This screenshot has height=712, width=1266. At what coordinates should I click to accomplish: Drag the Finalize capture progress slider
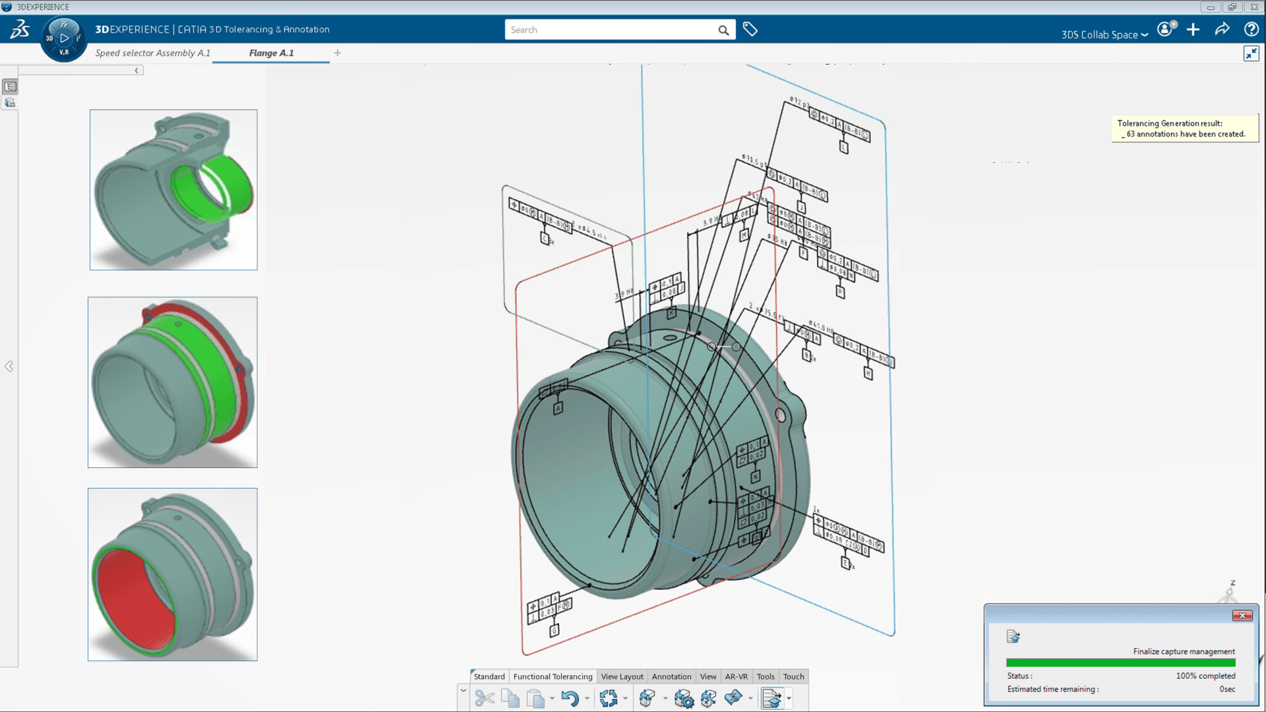(1121, 663)
